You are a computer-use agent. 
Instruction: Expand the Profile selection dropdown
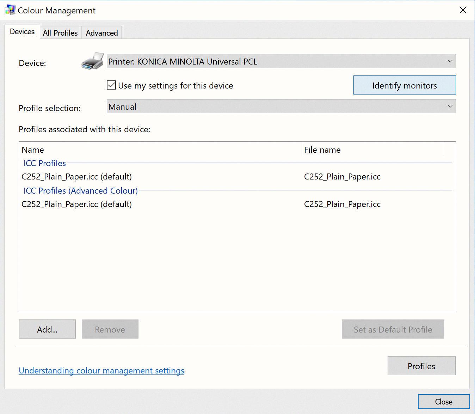[x=281, y=106]
